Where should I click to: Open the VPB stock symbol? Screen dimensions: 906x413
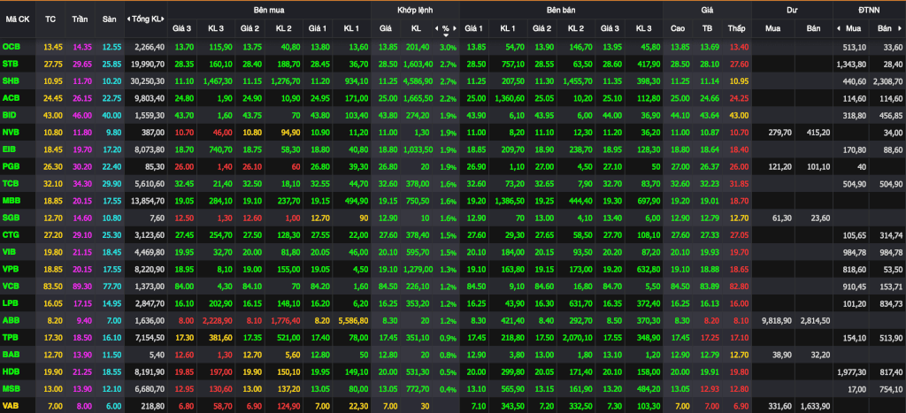click(x=10, y=271)
